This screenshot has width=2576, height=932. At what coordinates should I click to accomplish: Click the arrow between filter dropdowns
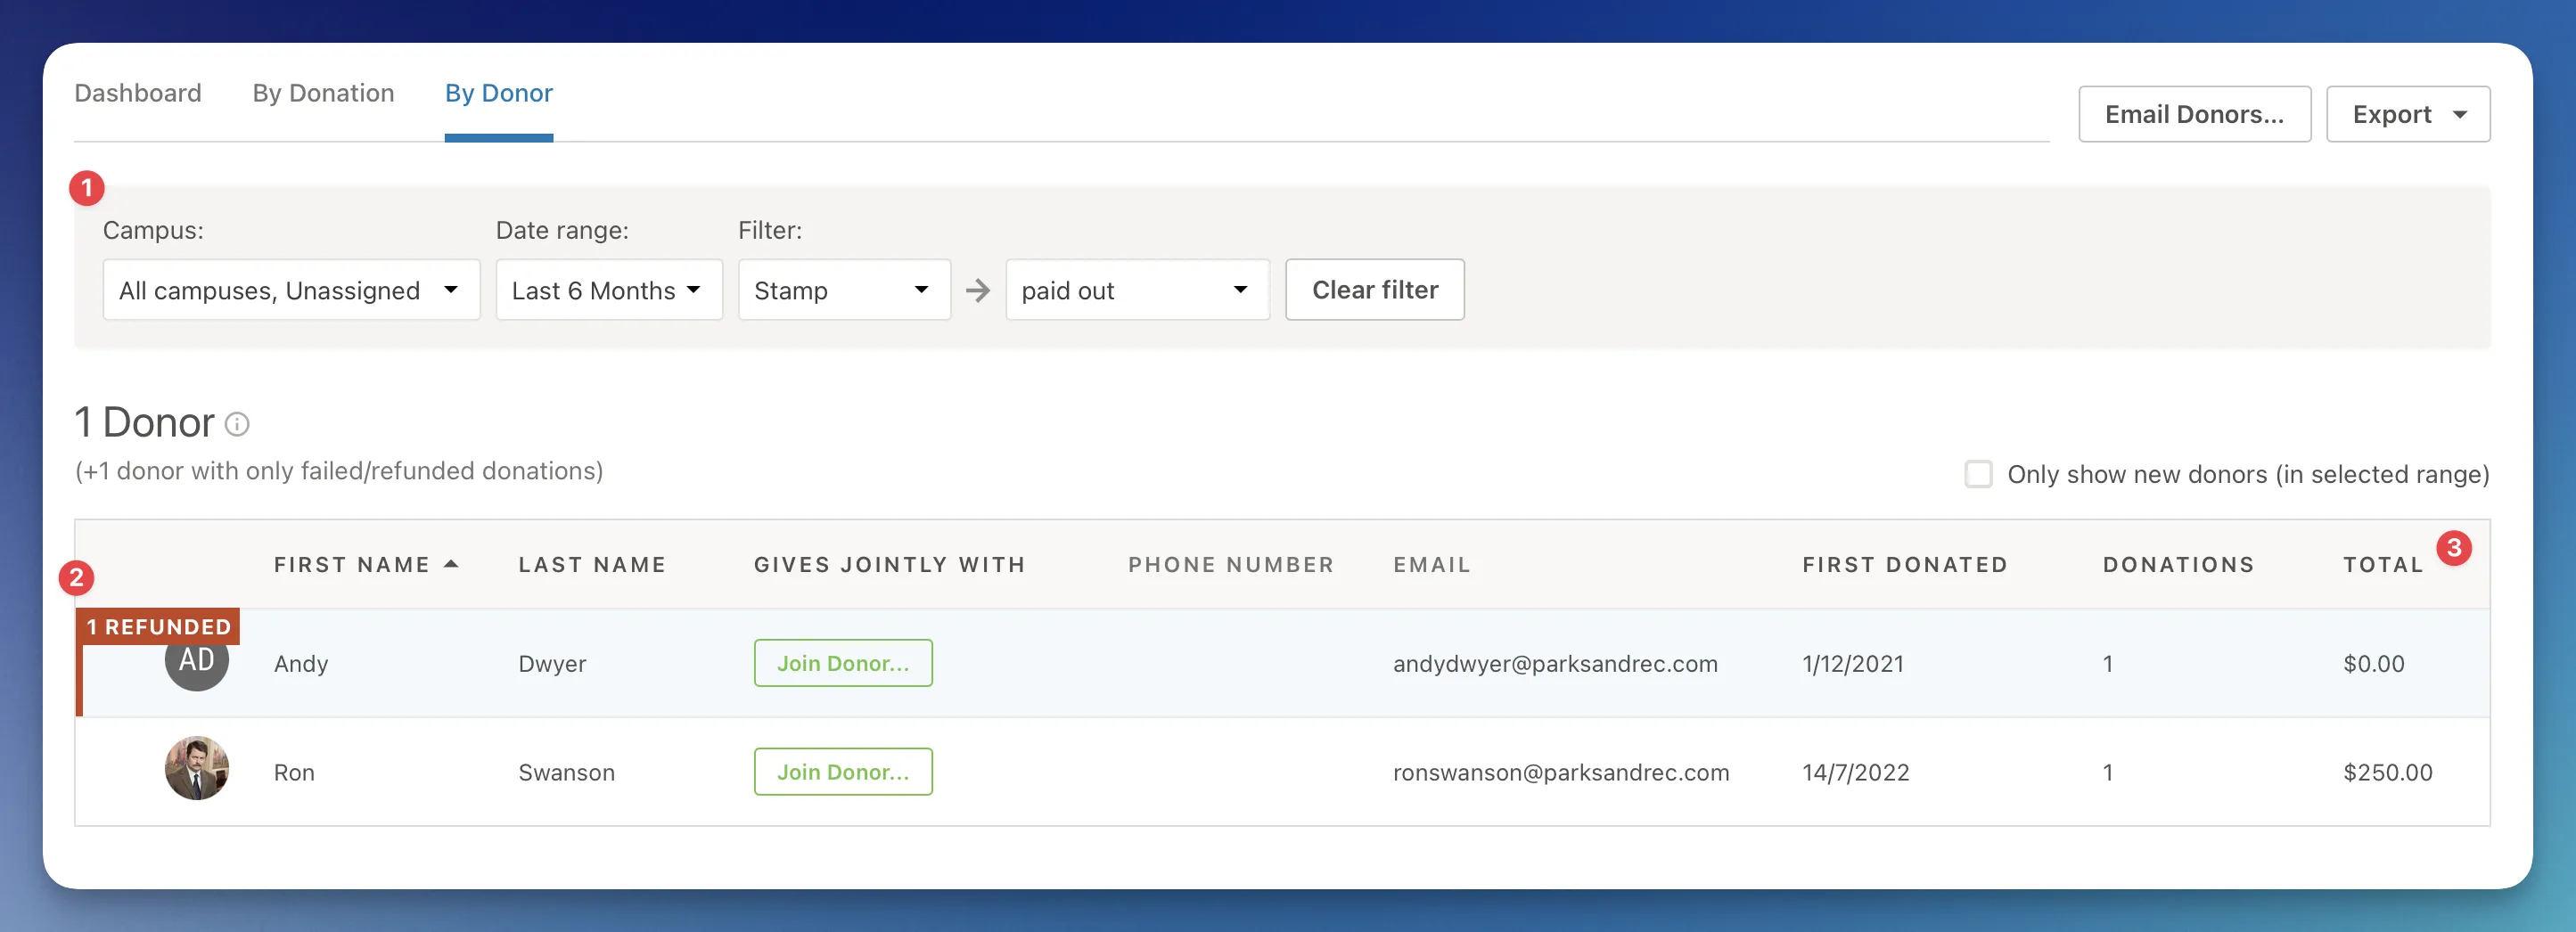(977, 291)
